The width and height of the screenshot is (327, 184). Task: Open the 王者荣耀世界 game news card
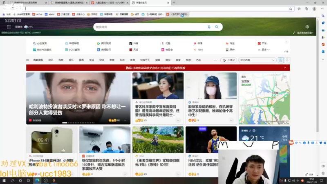158,152
